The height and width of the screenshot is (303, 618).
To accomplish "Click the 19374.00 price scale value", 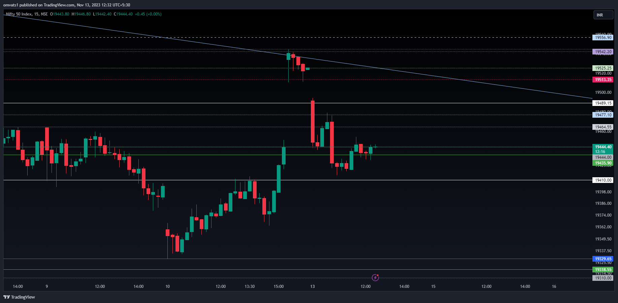I will (603, 215).
